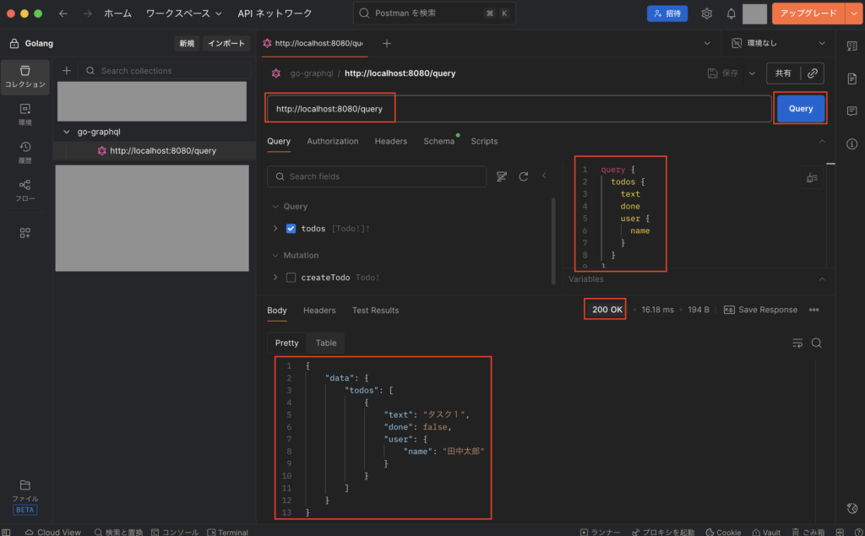Viewport: 865px width, 536px height.
Task: Open the 環境 environments sidebar icon
Action: click(25, 113)
